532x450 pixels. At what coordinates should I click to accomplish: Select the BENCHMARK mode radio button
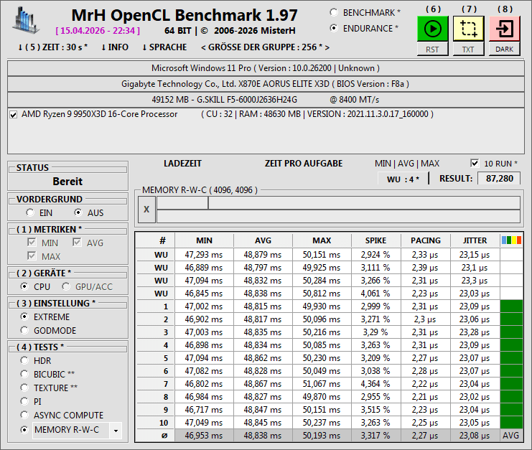334,12
